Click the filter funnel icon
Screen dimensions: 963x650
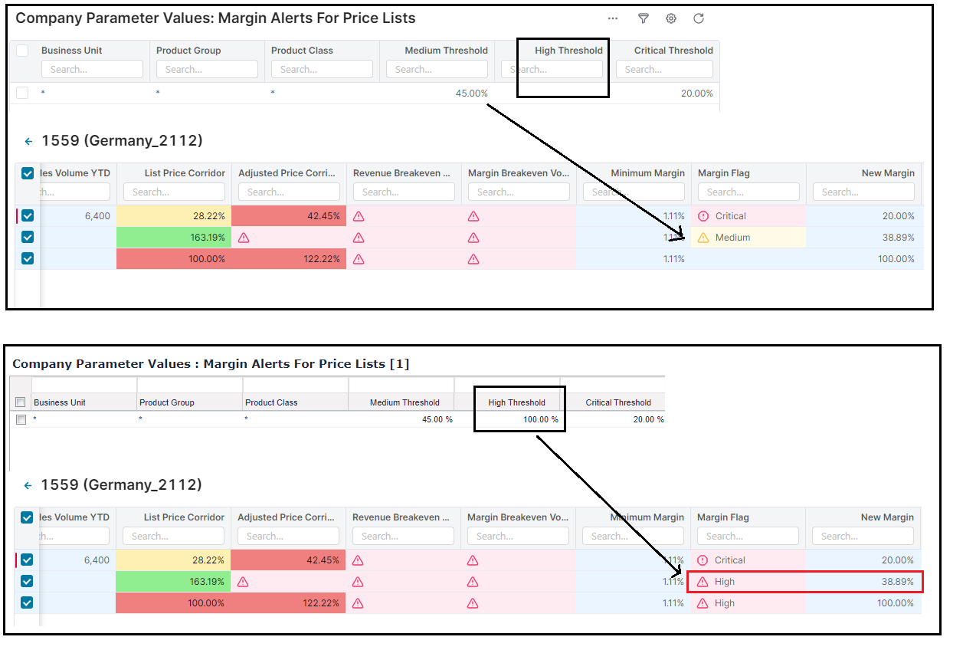click(x=644, y=18)
